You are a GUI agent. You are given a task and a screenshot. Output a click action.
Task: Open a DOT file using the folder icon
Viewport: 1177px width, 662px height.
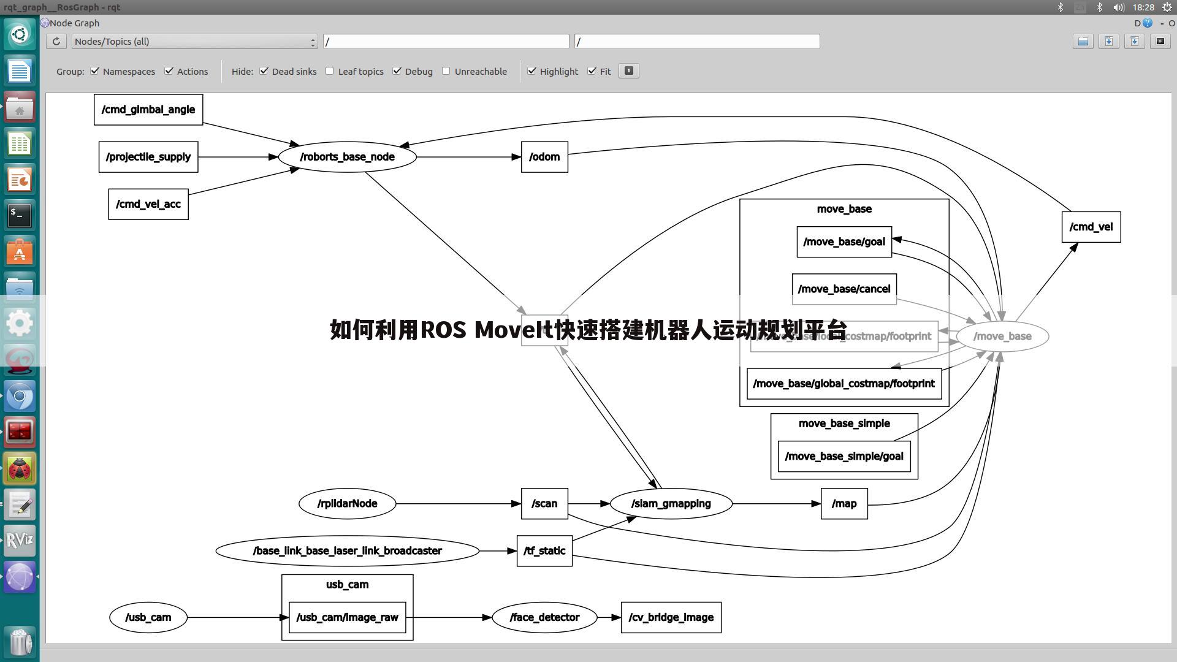(1083, 41)
